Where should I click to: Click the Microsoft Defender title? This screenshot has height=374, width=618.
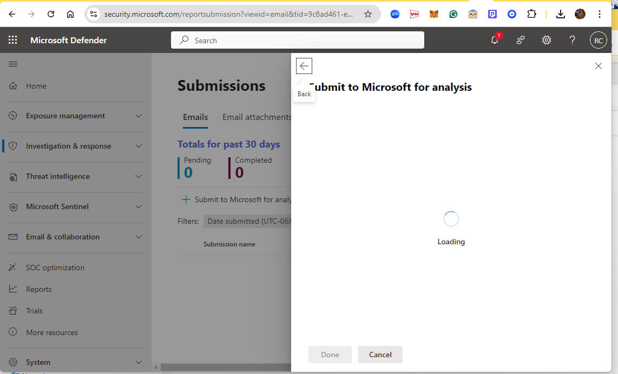click(x=69, y=40)
